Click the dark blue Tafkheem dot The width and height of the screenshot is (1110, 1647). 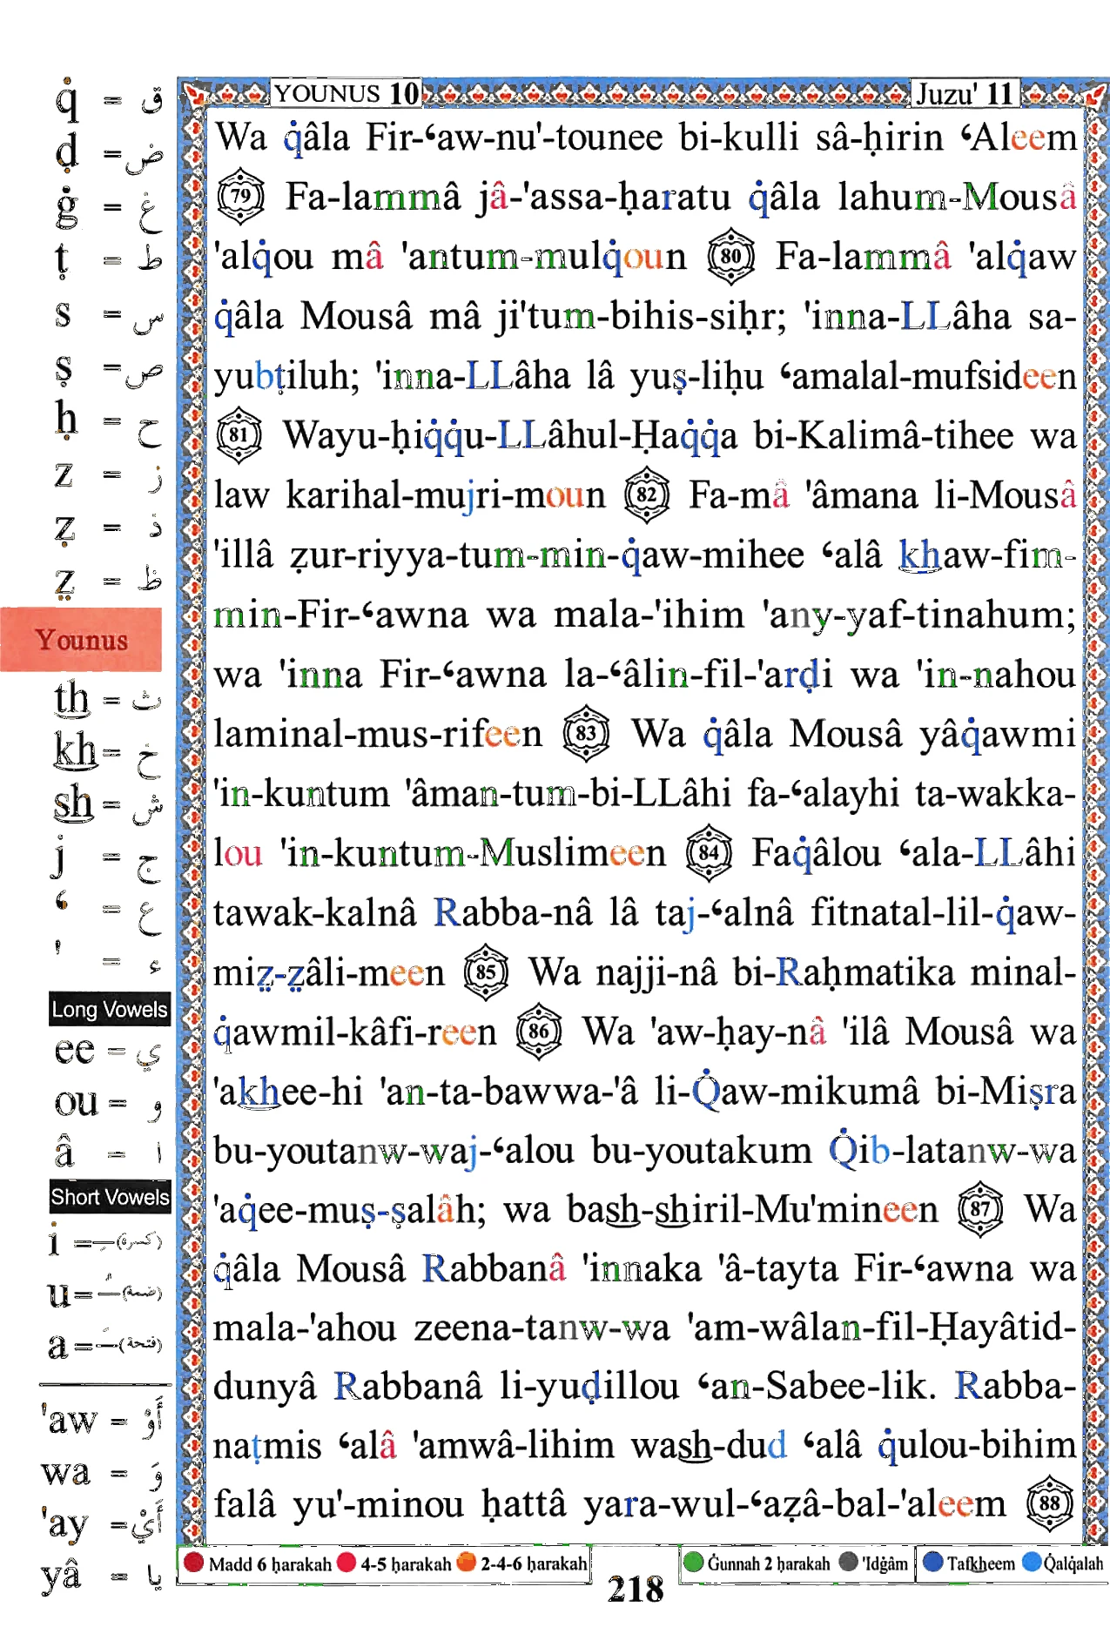932,1563
